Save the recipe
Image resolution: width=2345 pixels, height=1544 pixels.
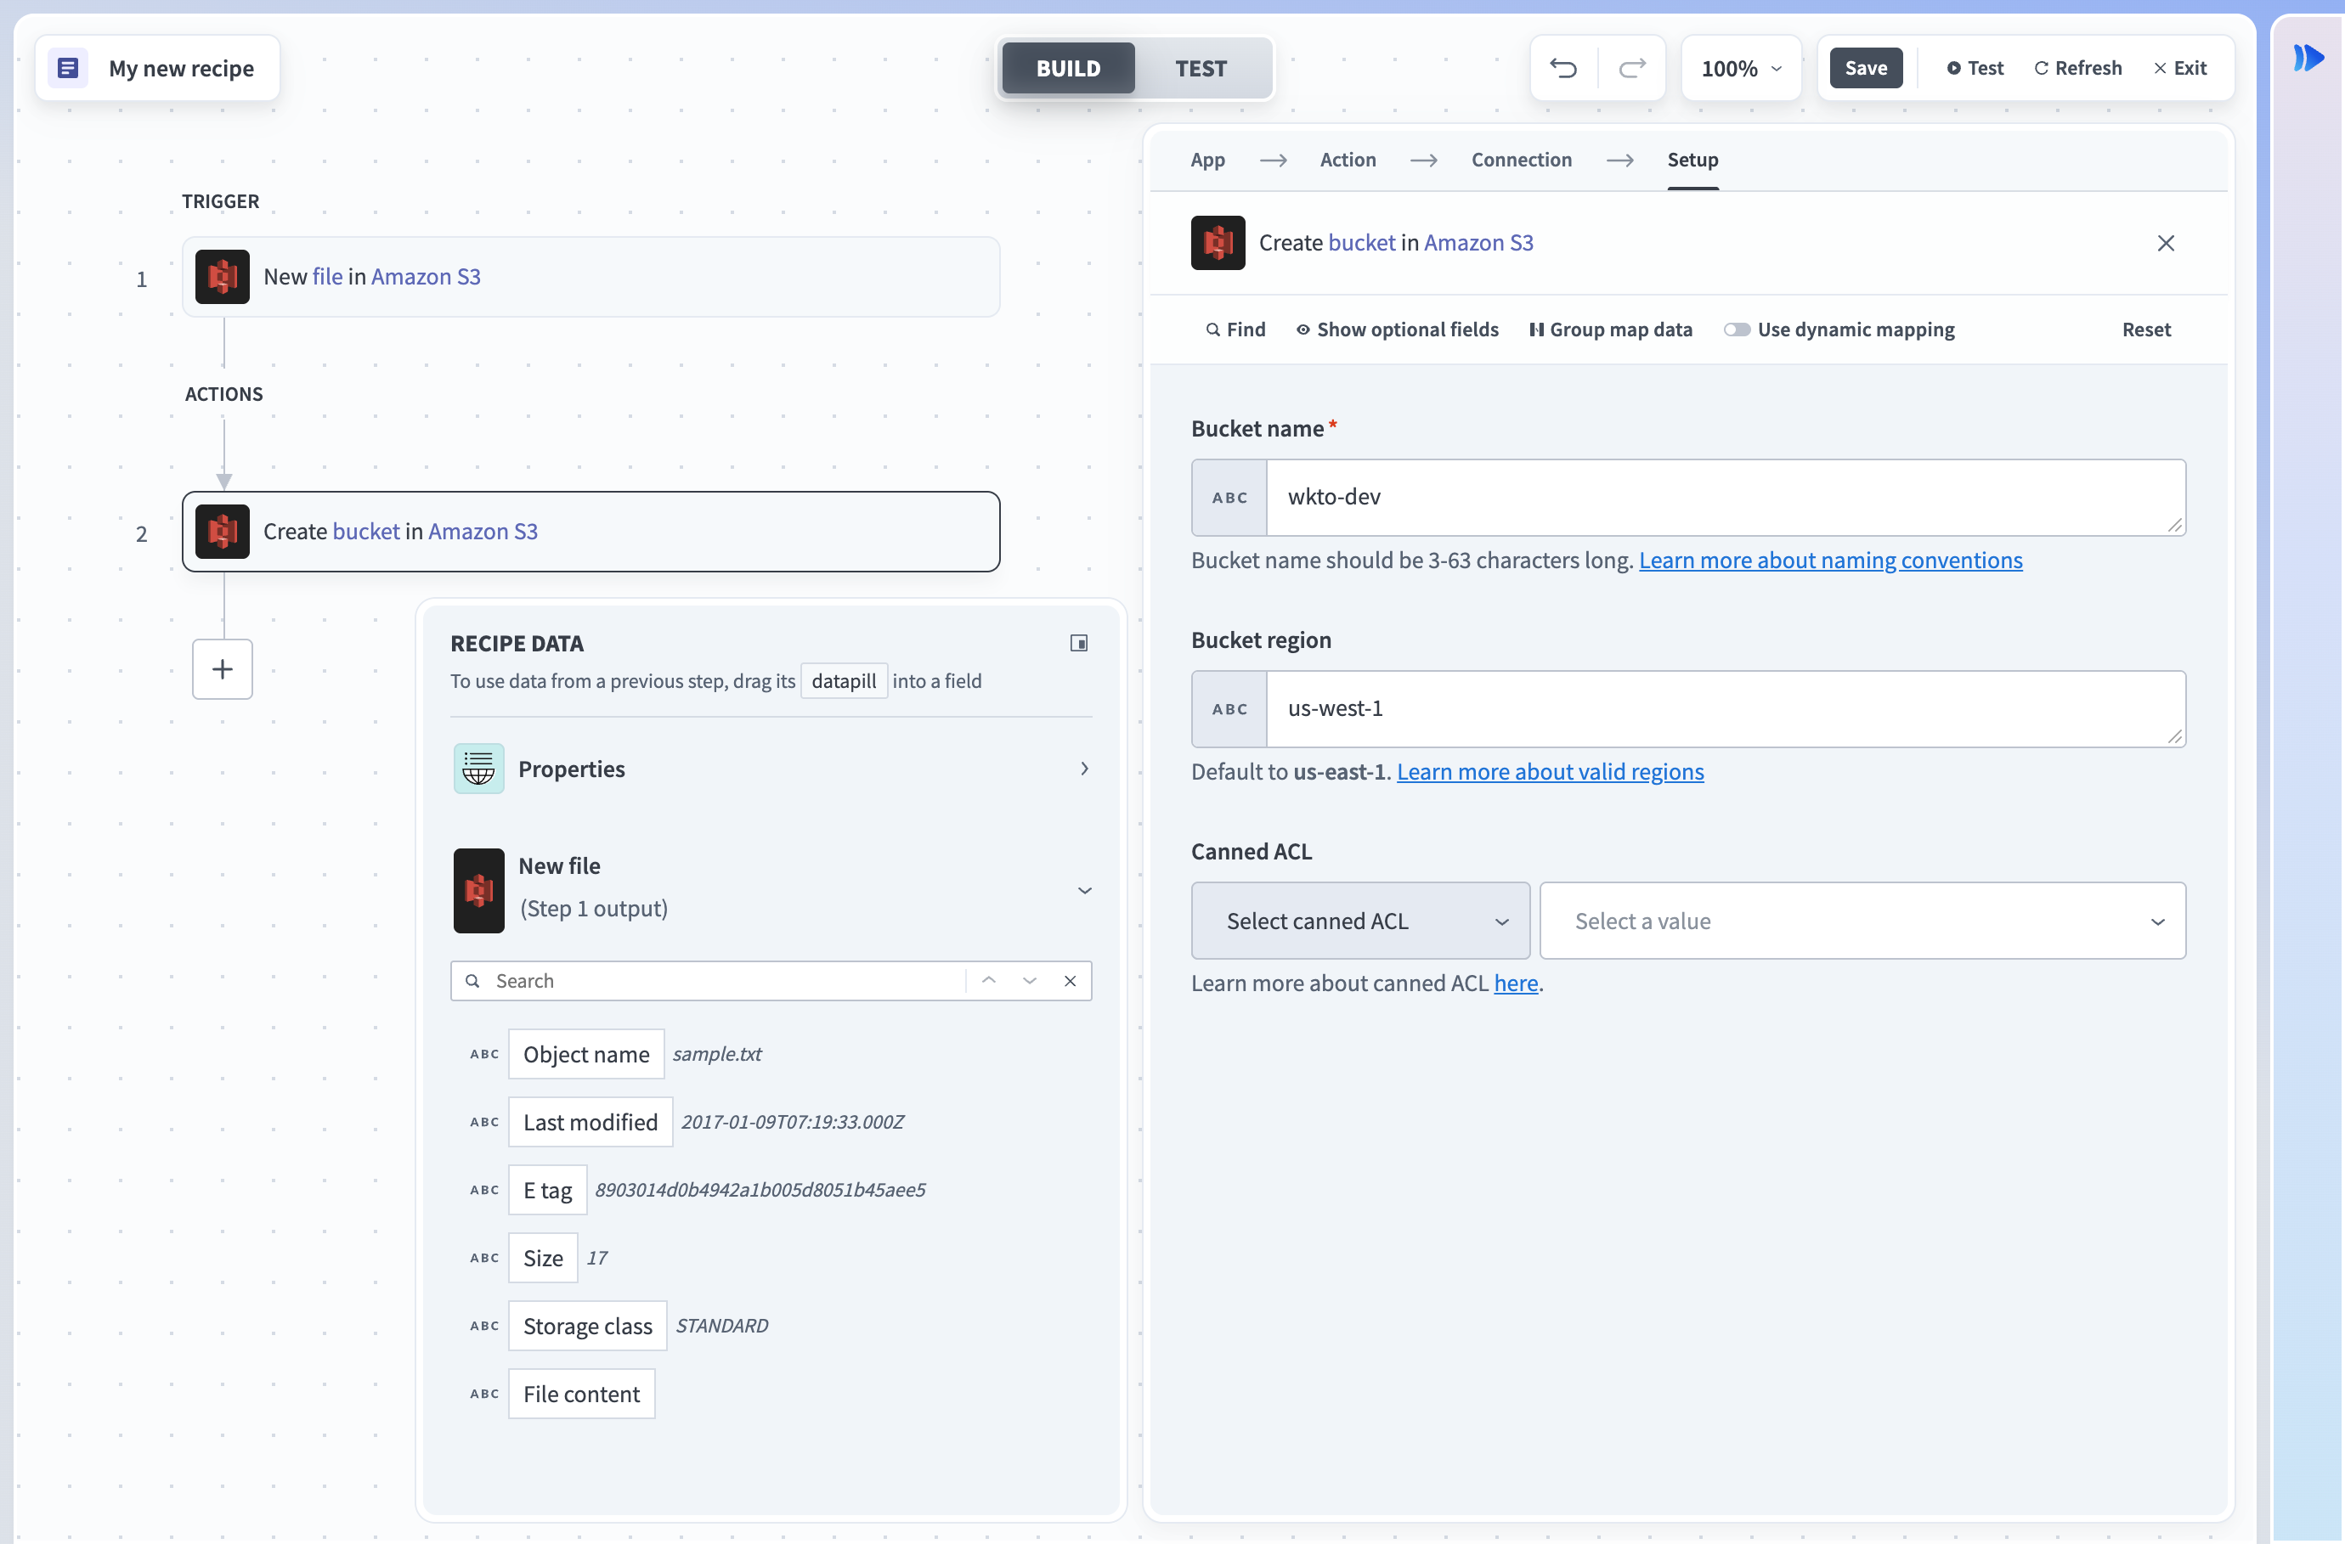tap(1865, 68)
